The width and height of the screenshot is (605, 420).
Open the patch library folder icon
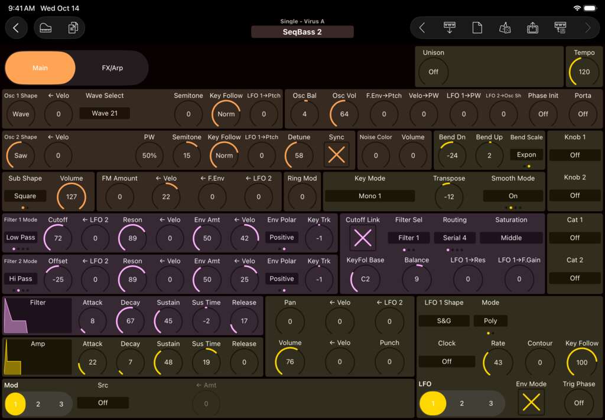point(45,28)
